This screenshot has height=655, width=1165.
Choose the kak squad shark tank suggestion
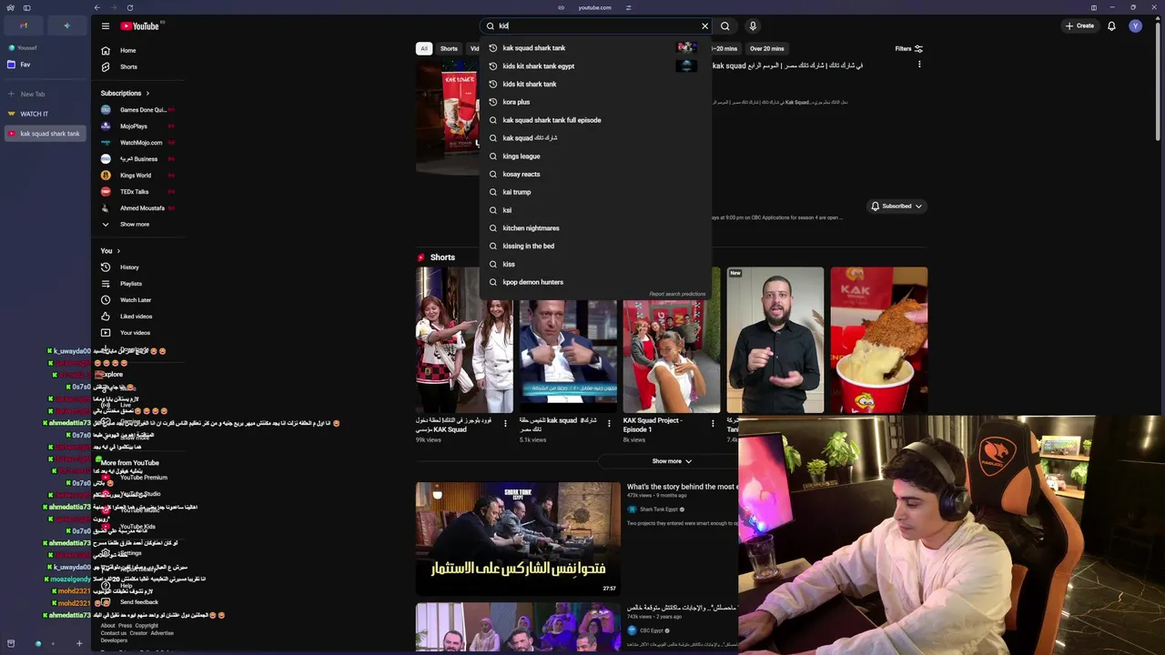(x=595, y=48)
